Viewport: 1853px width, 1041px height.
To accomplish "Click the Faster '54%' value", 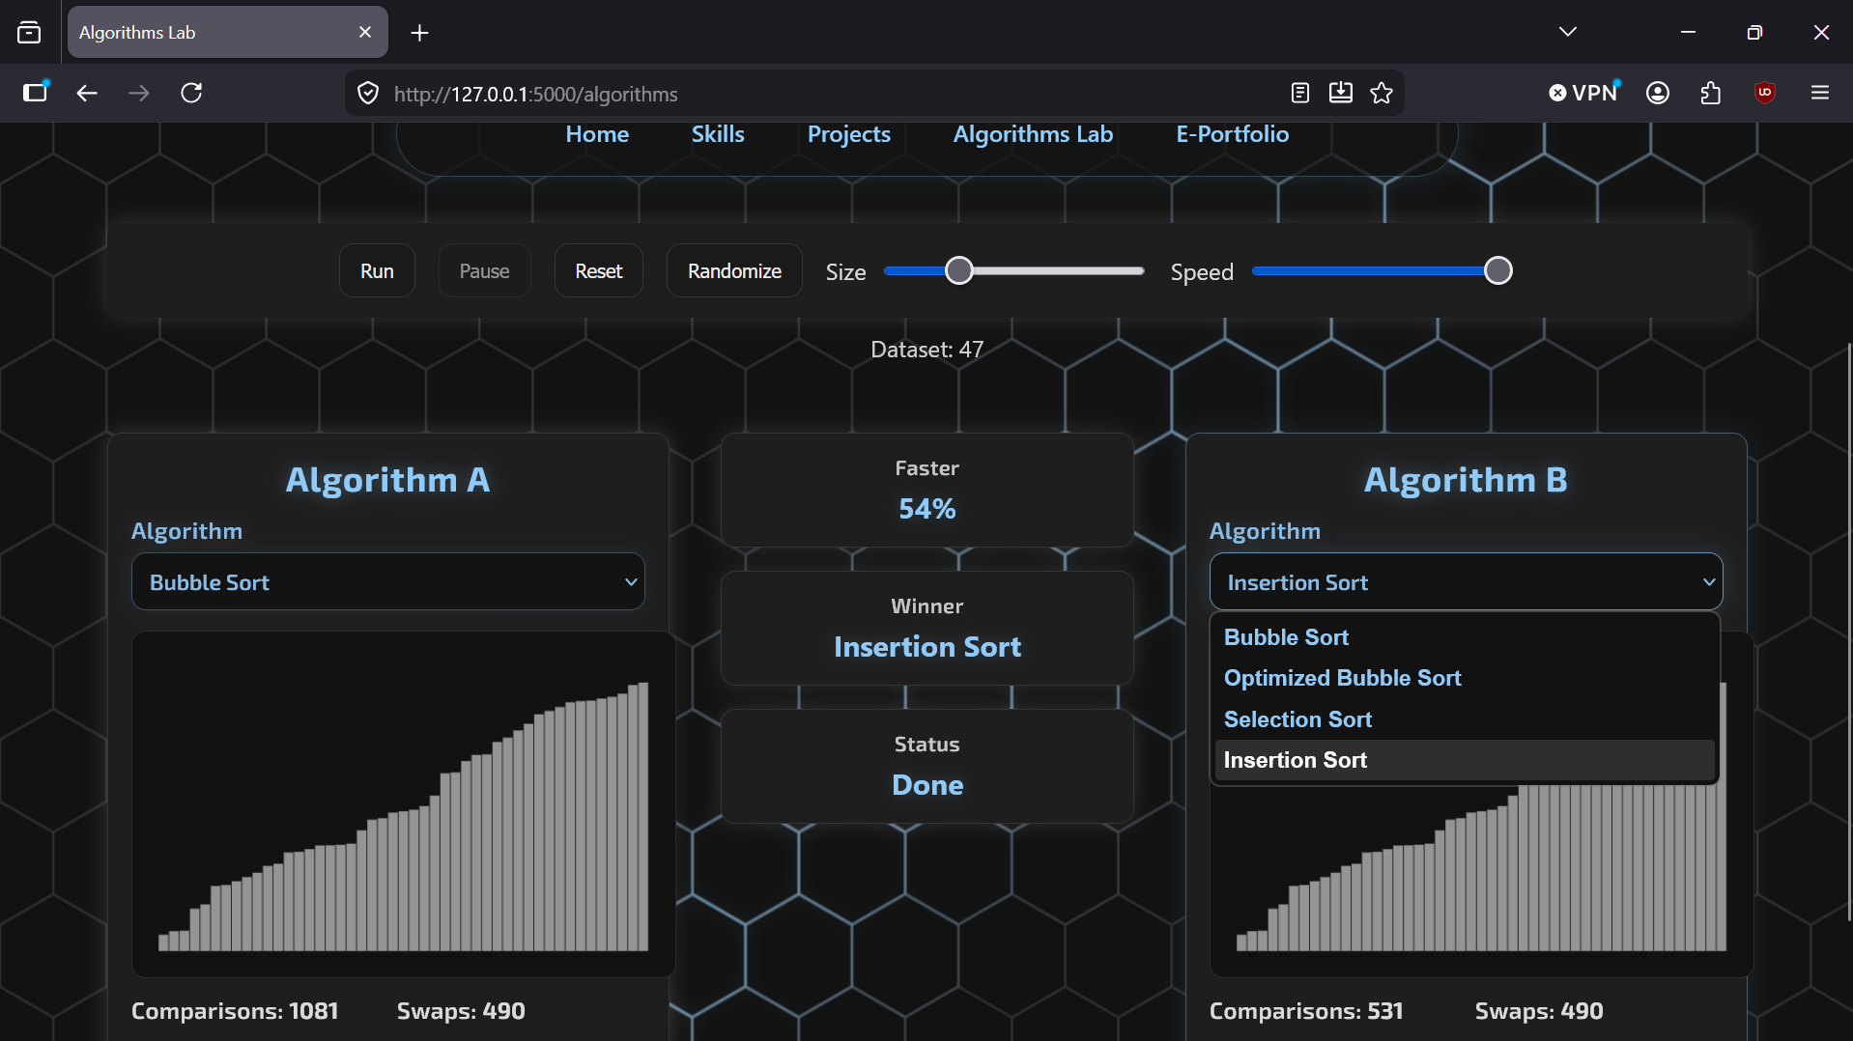I will click(927, 509).
